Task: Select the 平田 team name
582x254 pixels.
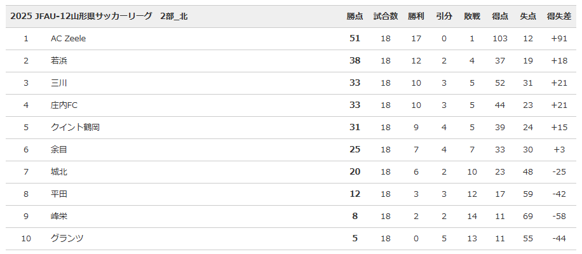Action: pos(59,194)
